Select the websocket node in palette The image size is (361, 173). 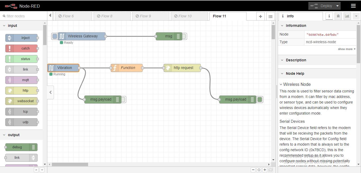coord(21,101)
